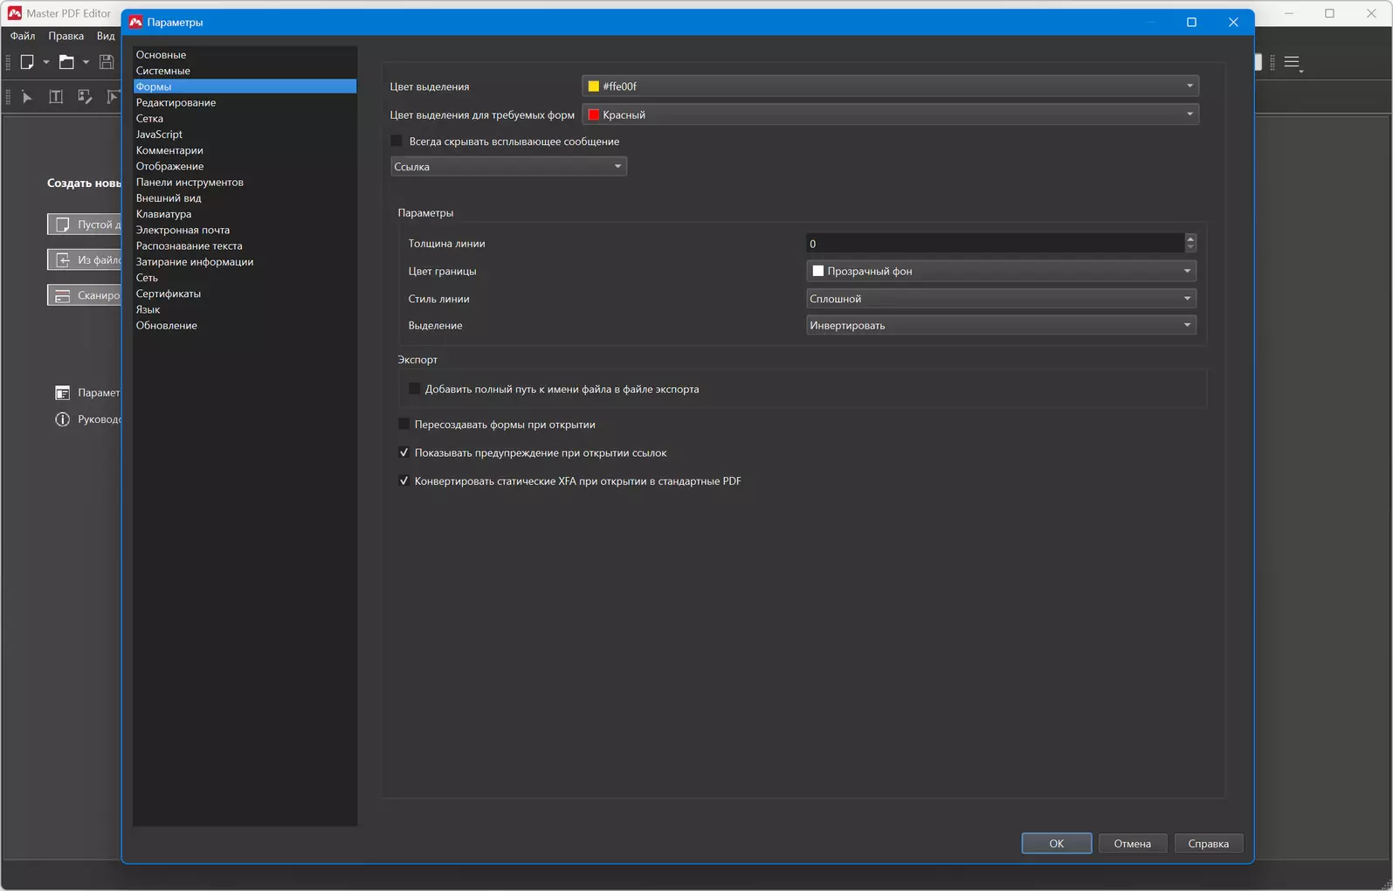This screenshot has height=891, width=1393.
Task: Click the New document icon in main toolbar
Action: tap(27, 62)
